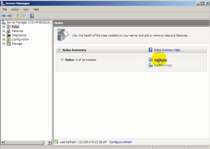The image size is (210, 149).
Task: Click the Roles pane header title
Action: click(x=59, y=23)
